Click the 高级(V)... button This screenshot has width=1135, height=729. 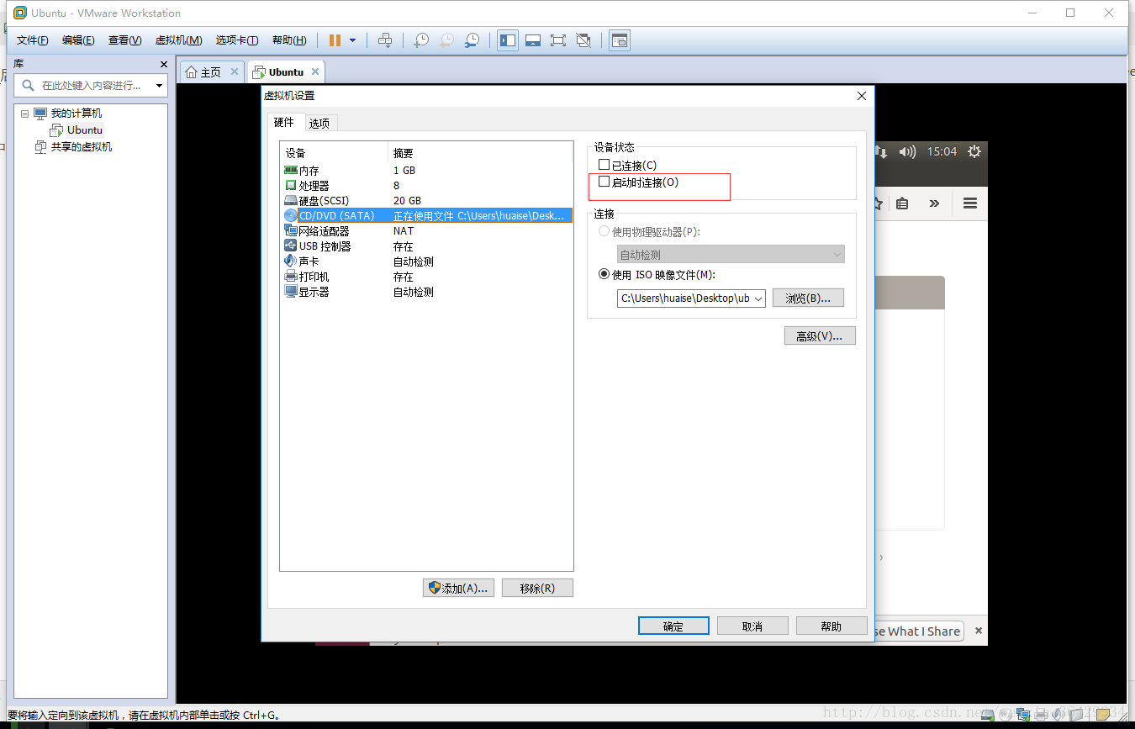(x=820, y=336)
